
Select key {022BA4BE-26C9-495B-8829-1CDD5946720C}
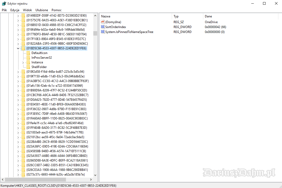point(57,142)
